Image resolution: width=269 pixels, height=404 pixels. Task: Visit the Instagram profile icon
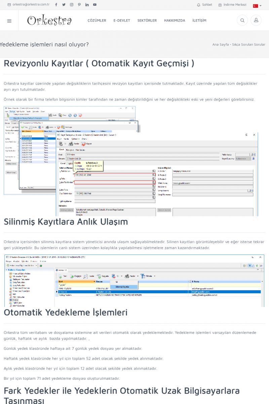pyautogui.click(x=72, y=5)
